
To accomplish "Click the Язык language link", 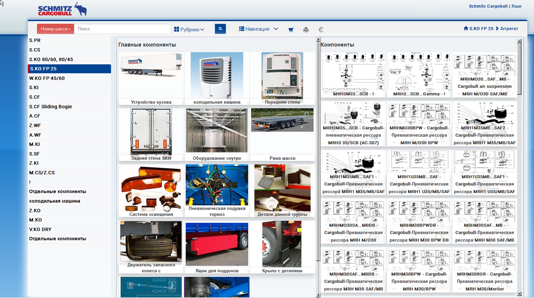I will (x=516, y=6).
